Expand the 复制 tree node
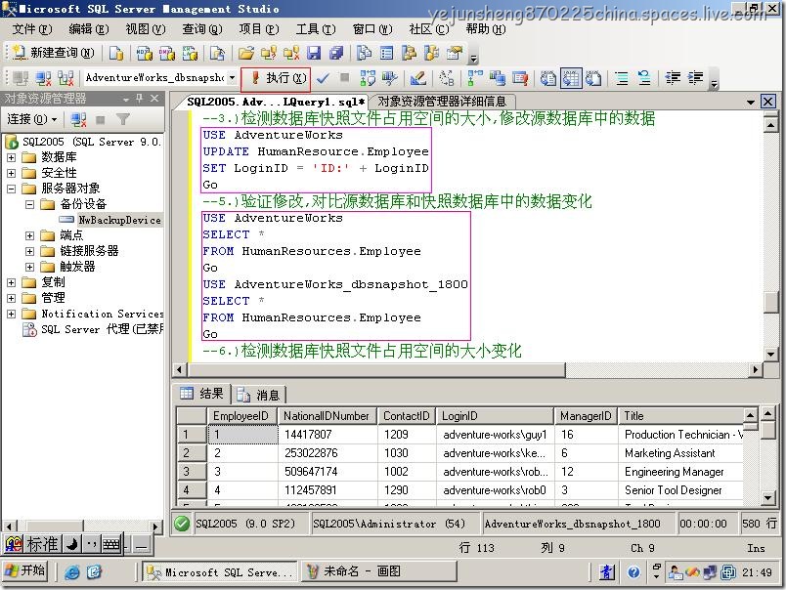 click(x=11, y=282)
